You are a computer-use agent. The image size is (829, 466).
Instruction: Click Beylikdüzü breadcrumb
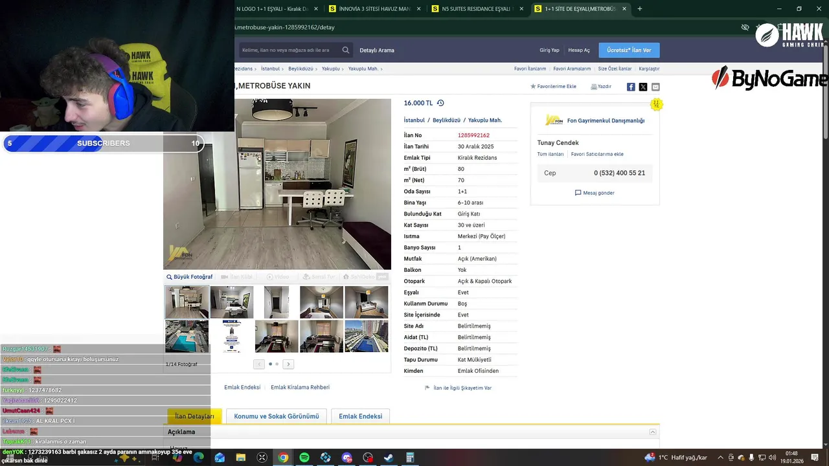301,69
